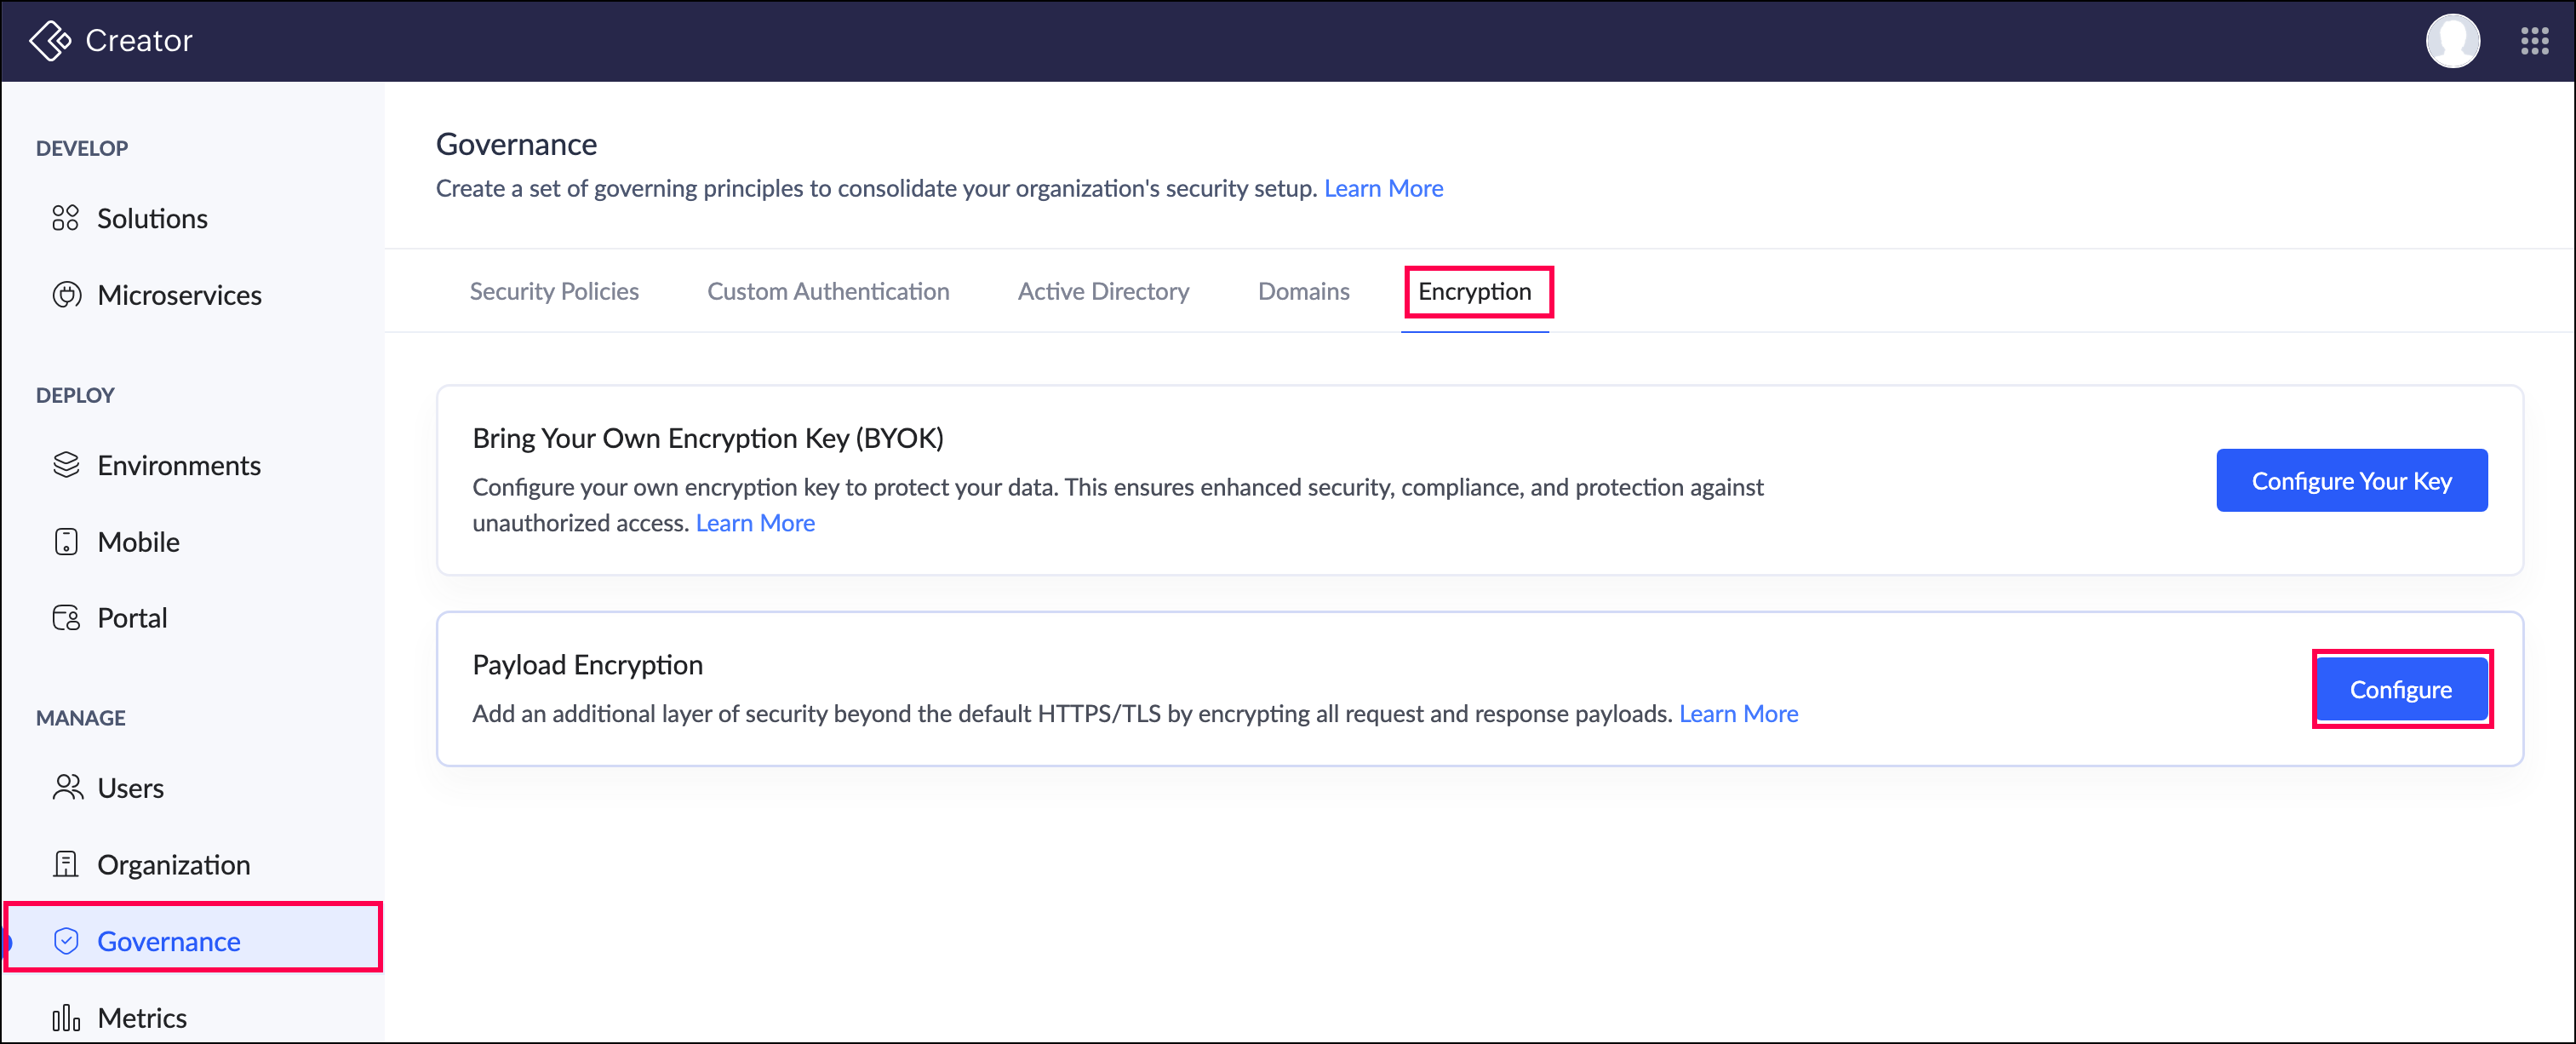2576x1044 pixels.
Task: Click the Solutions sidebar icon
Action: [66, 218]
